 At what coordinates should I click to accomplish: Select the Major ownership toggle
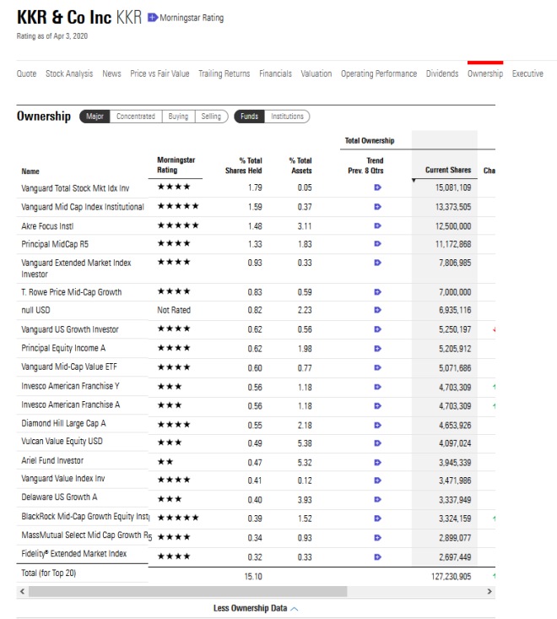(95, 117)
